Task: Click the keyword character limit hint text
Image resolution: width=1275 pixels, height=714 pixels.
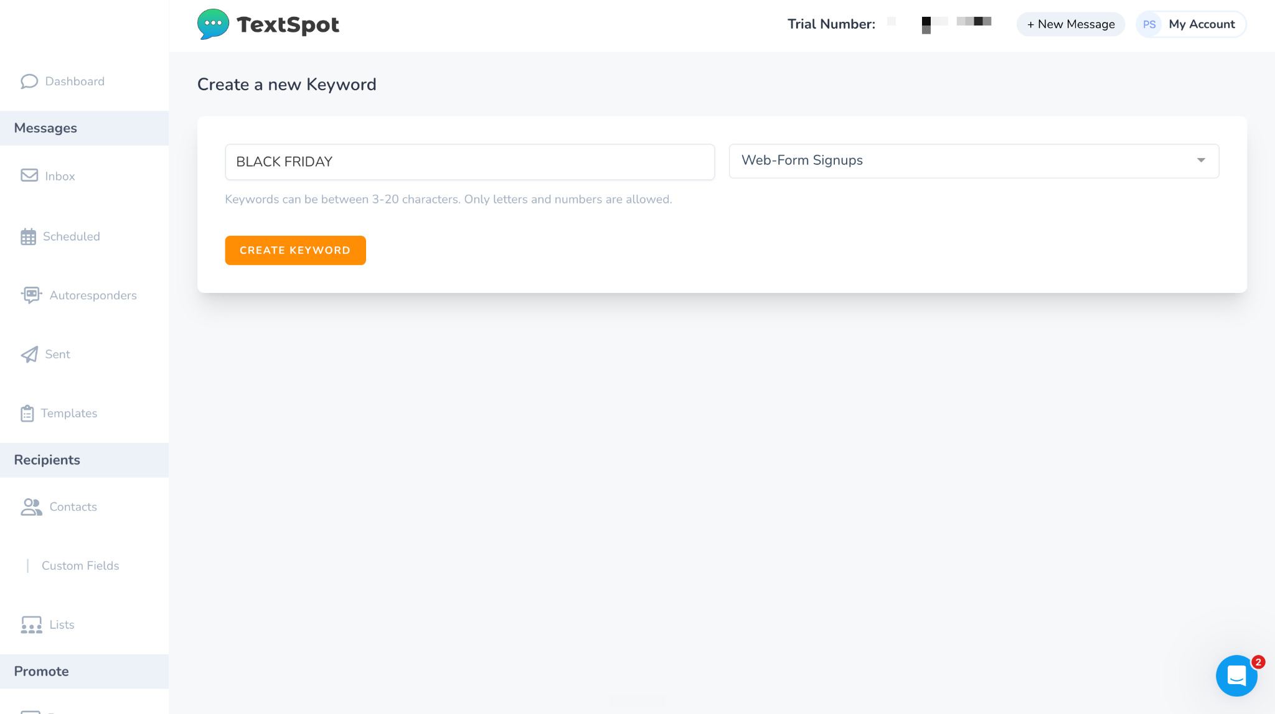Action: click(x=448, y=199)
